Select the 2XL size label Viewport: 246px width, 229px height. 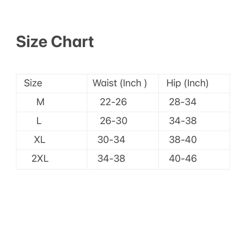(40, 159)
